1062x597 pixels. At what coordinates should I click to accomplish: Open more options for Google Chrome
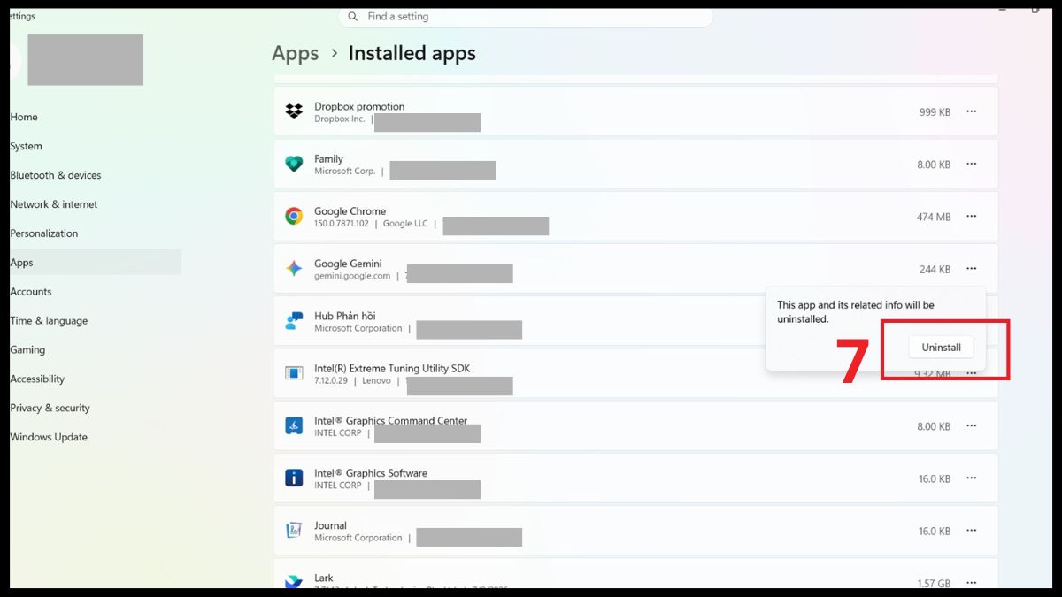tap(972, 216)
